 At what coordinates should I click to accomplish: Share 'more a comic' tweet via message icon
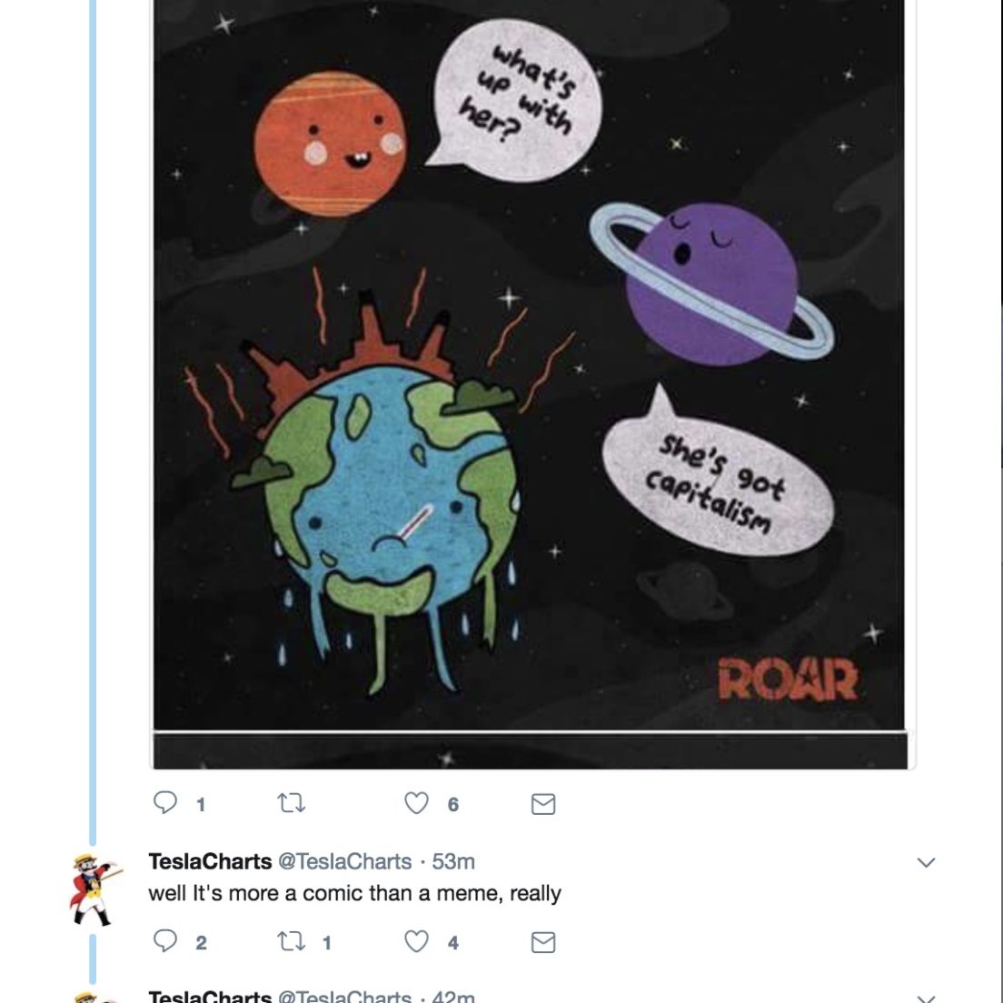click(x=543, y=942)
